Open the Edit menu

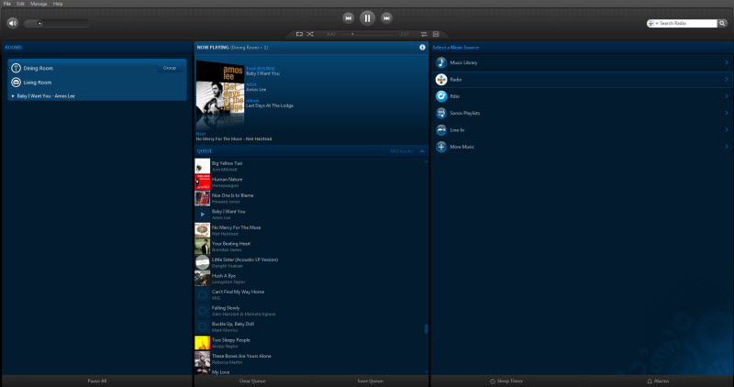click(20, 4)
